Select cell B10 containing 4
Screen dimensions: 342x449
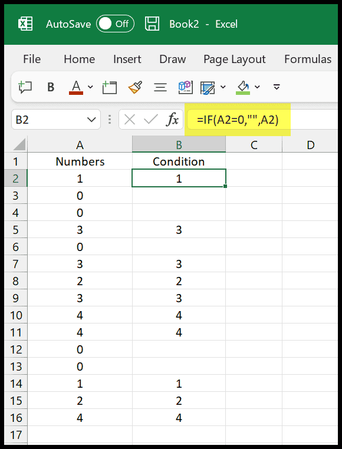click(179, 315)
